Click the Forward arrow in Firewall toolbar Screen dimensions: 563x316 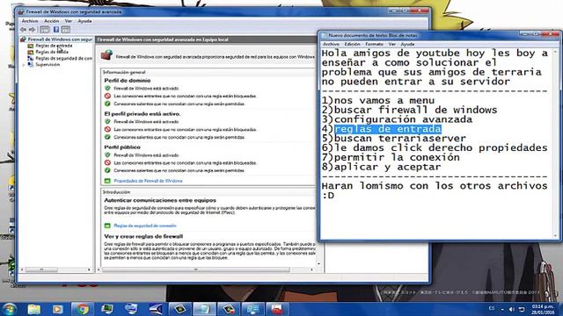pyautogui.click(x=32, y=30)
